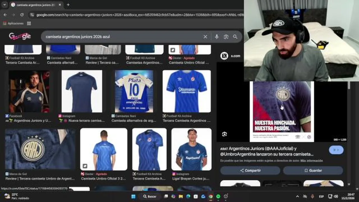Open Más información copyright link
The height and width of the screenshot is (202, 359).
[312, 161]
